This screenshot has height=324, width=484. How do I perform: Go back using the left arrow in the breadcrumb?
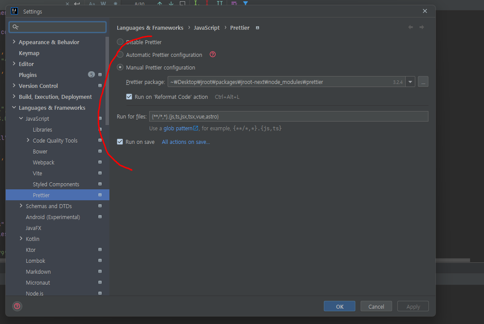pos(410,28)
